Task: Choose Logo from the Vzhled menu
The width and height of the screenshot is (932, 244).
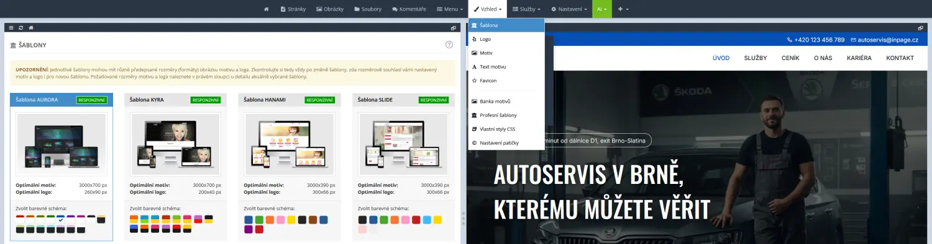Action: coord(506,39)
